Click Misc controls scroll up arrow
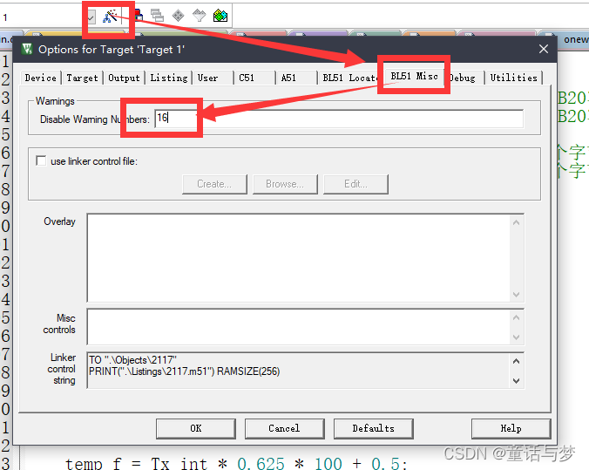The width and height of the screenshot is (589, 470). coord(516,318)
